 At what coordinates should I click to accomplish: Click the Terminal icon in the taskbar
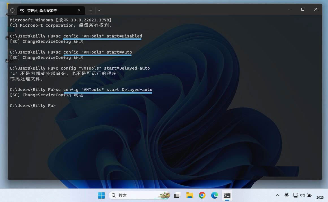click(227, 195)
